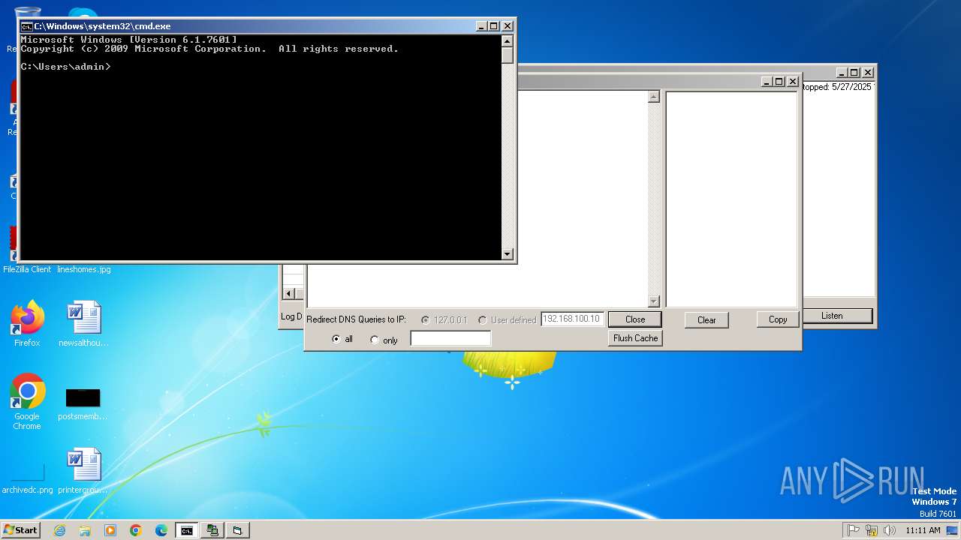This screenshot has height=540, width=961.
Task: Click the Flush Cache button
Action: tap(635, 338)
